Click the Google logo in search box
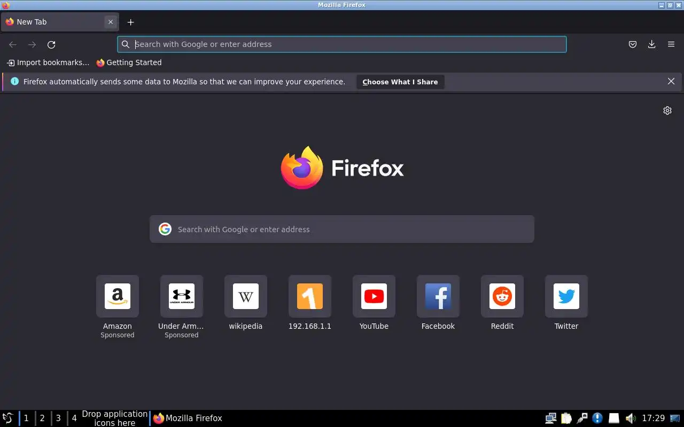Viewport: 684px width, 427px height. coord(165,229)
